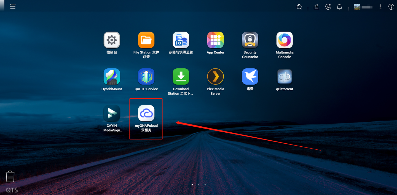This screenshot has width=397, height=195.
Task: Open background tasks icon in top bar
Action: click(316, 7)
